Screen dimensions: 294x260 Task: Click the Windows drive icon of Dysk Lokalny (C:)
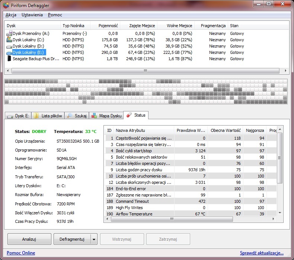[x=9, y=40]
